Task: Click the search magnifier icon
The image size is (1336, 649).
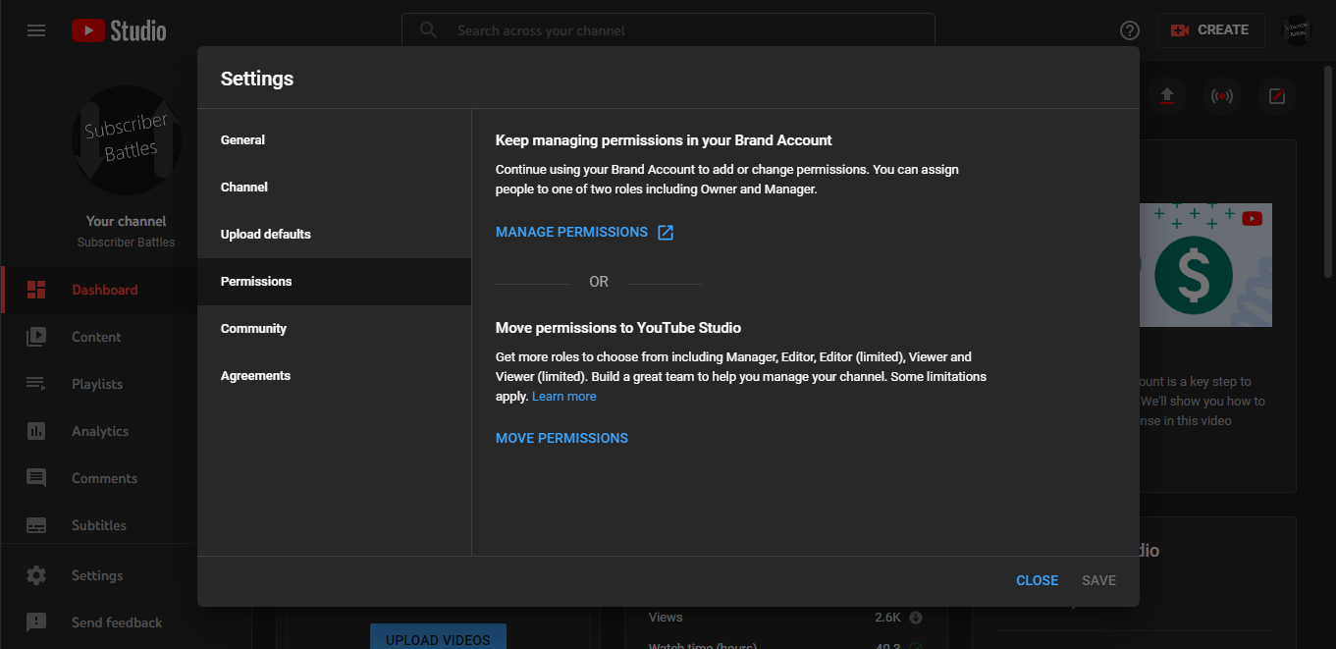Action: (428, 30)
